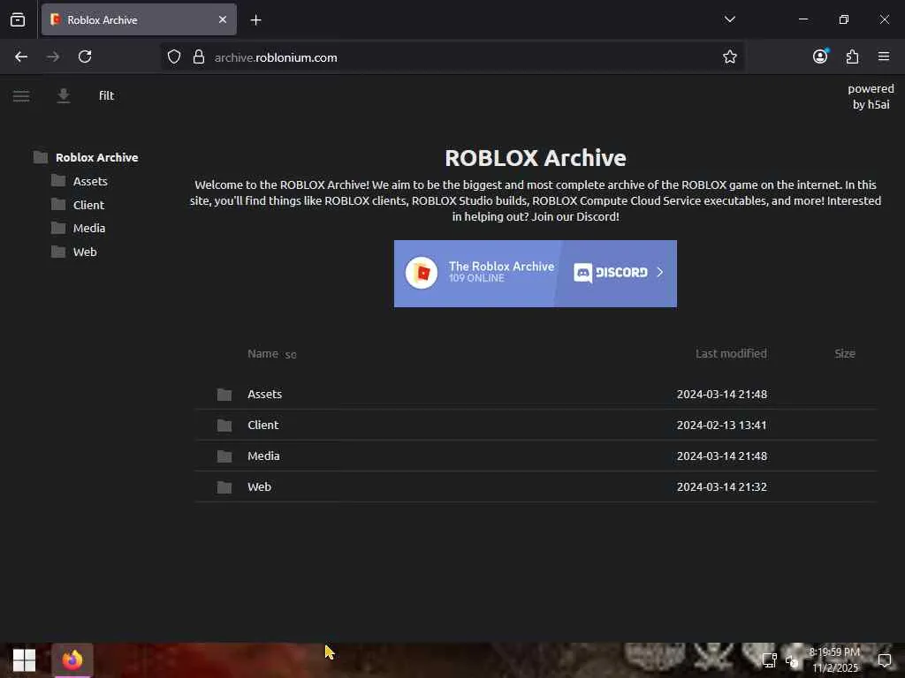Click the ROBLOX Archive heading
This screenshot has height=678, width=905.
(535, 158)
